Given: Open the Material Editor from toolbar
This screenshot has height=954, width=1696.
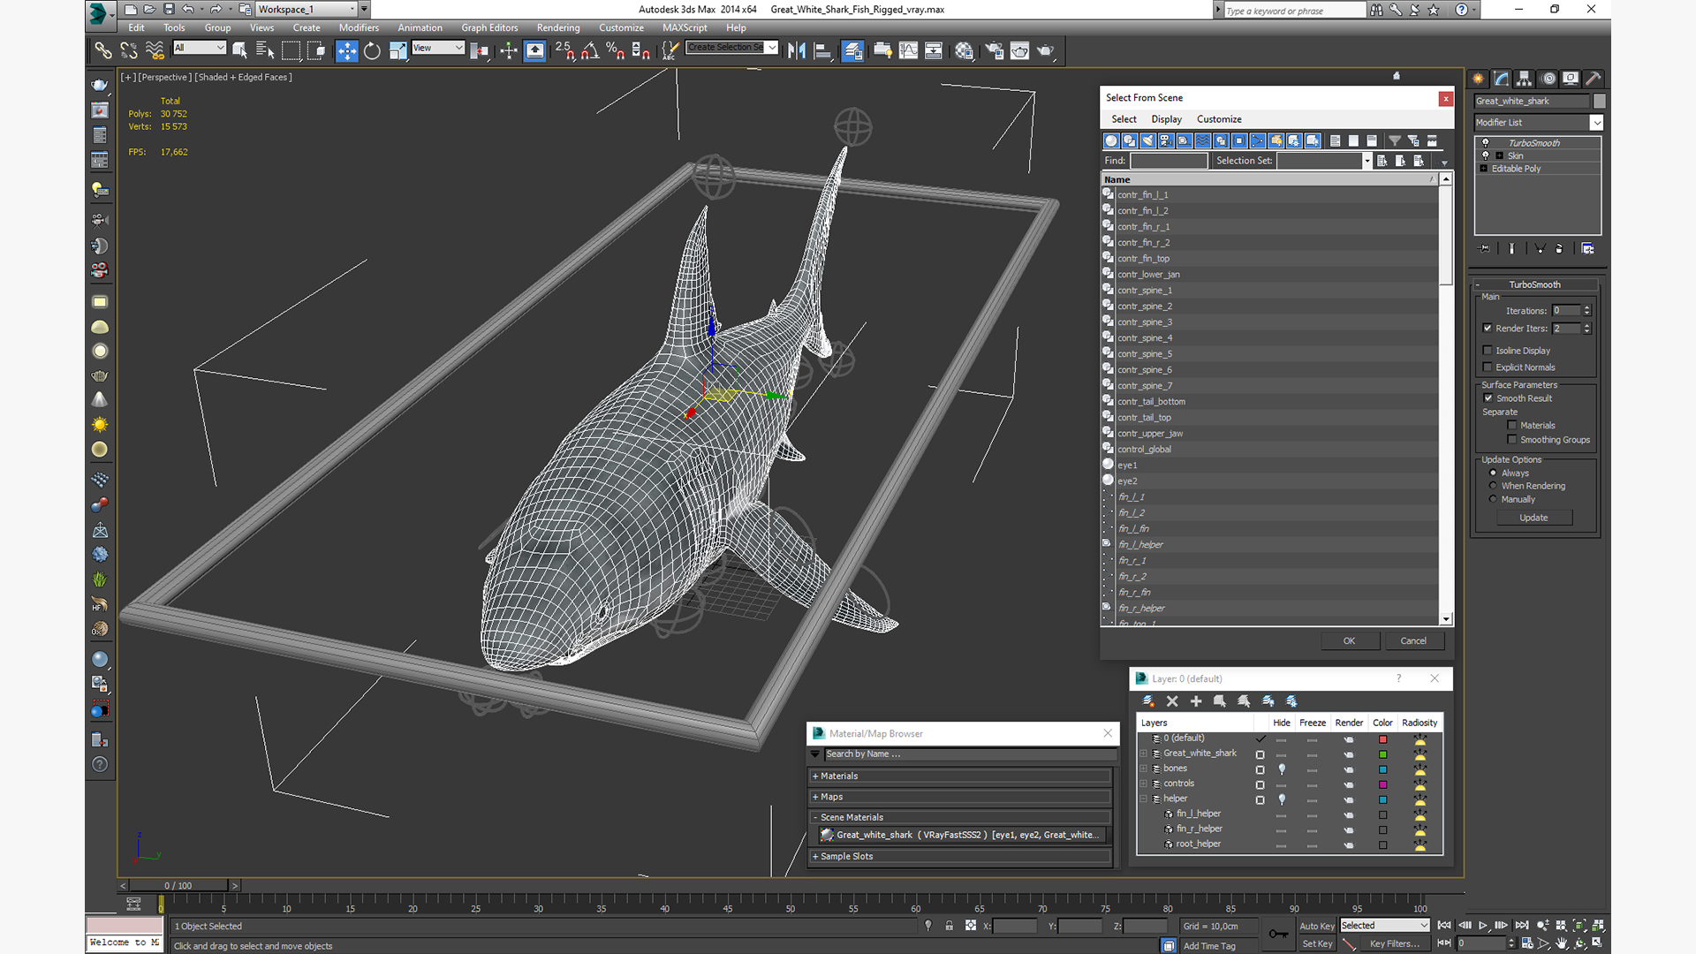Looking at the screenshot, I should (x=964, y=51).
